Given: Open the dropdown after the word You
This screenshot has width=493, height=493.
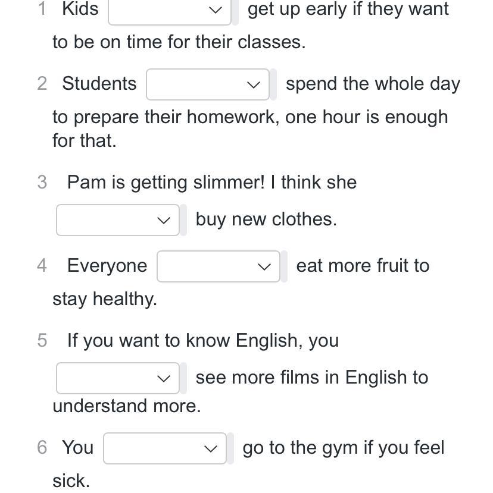Looking at the screenshot, I should pyautogui.click(x=165, y=448).
